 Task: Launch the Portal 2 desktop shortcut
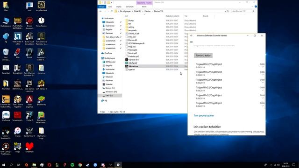(x=29, y=116)
